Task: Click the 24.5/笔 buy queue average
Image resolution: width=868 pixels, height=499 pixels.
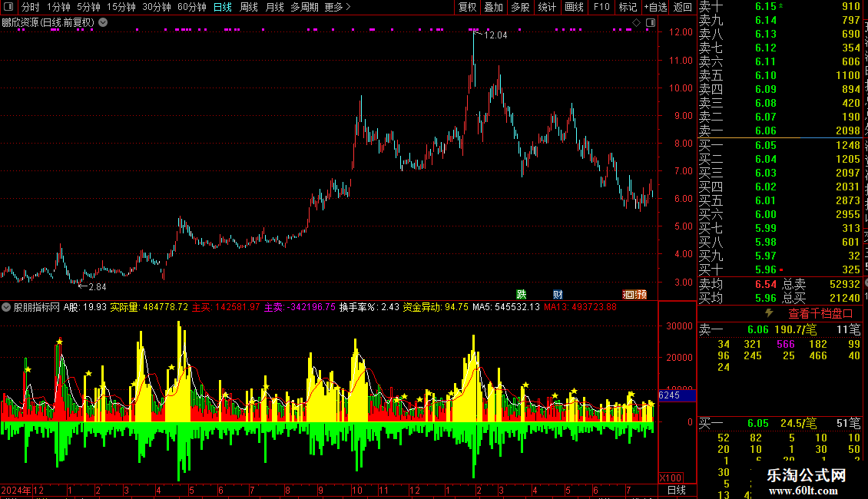Action: click(798, 423)
